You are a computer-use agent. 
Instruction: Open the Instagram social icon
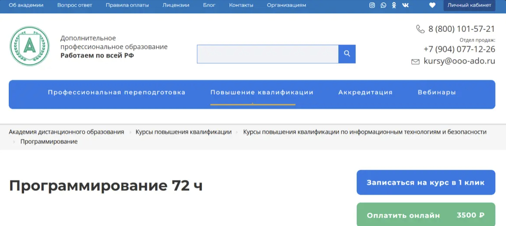372,5
